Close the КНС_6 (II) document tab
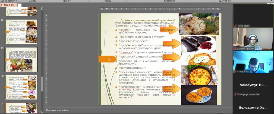This screenshot has height=114, width=274. click(x=16, y=5)
